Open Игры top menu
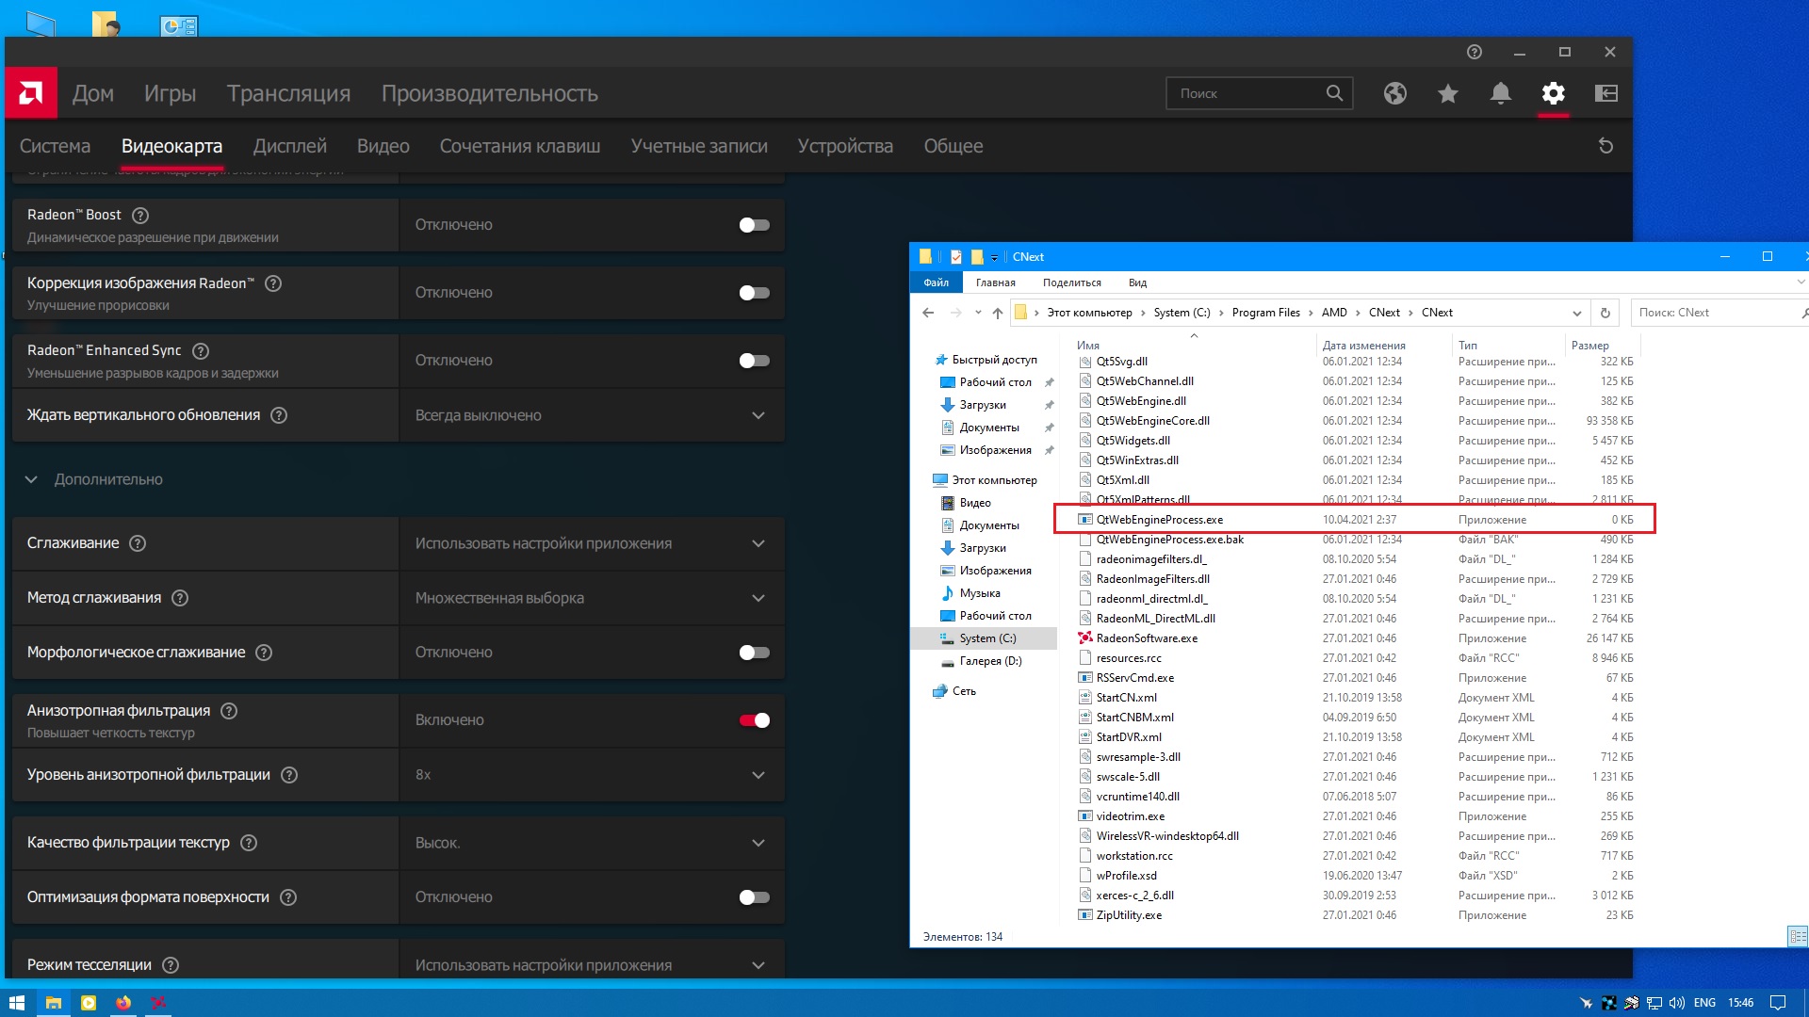 pyautogui.click(x=171, y=93)
